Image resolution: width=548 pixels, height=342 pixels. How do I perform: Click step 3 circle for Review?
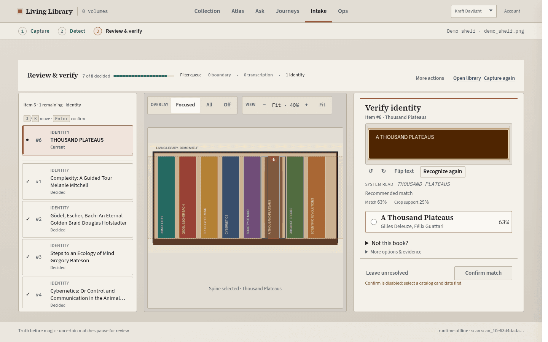coord(98,31)
